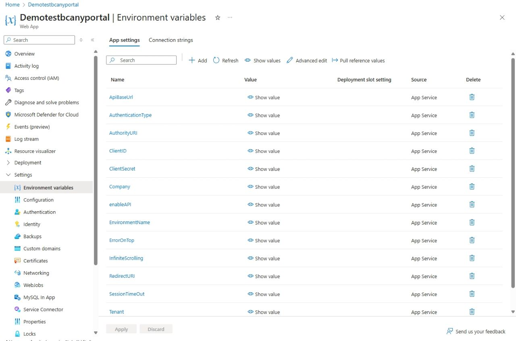Viewport: 516px width, 341px height.
Task: Close the Environment variables blade
Action: pyautogui.click(x=502, y=17)
